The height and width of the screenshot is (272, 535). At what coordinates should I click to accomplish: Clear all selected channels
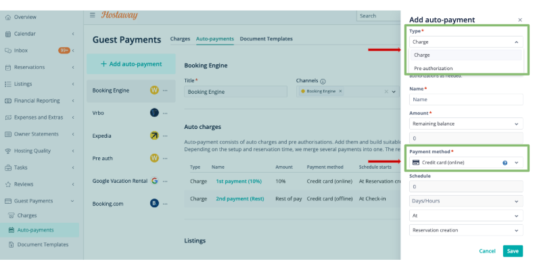pos(386,92)
